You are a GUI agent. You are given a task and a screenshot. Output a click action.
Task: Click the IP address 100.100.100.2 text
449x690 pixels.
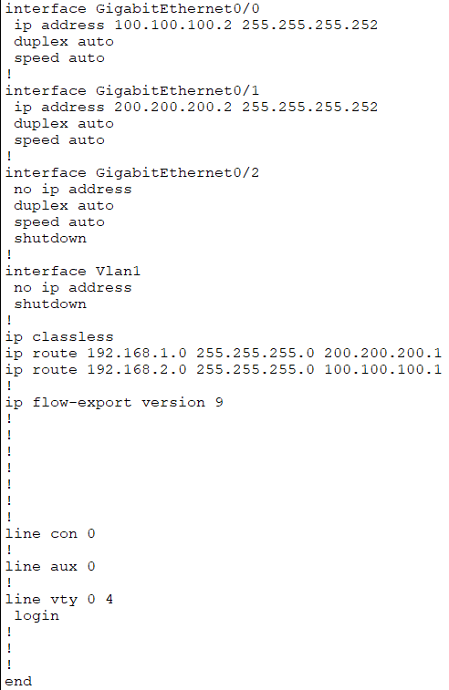(x=172, y=25)
